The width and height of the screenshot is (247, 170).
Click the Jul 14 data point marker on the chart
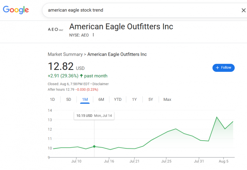(94, 146)
